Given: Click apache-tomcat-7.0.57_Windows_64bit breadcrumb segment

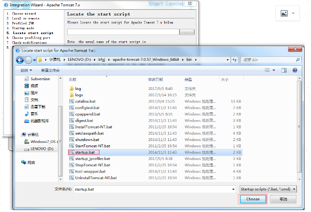Looking at the screenshot, I should coord(146,59).
